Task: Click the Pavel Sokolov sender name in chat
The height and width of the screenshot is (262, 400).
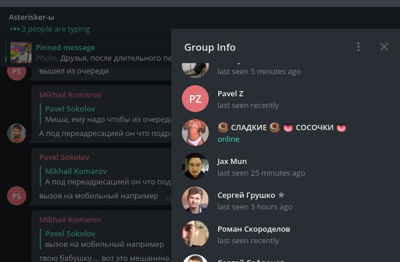Action: pyautogui.click(x=64, y=157)
